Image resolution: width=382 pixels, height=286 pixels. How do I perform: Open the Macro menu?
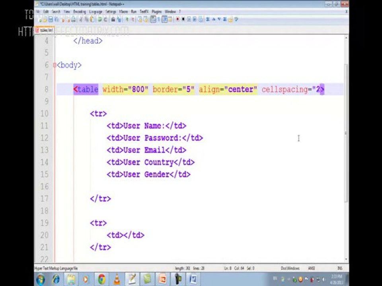(123, 12)
